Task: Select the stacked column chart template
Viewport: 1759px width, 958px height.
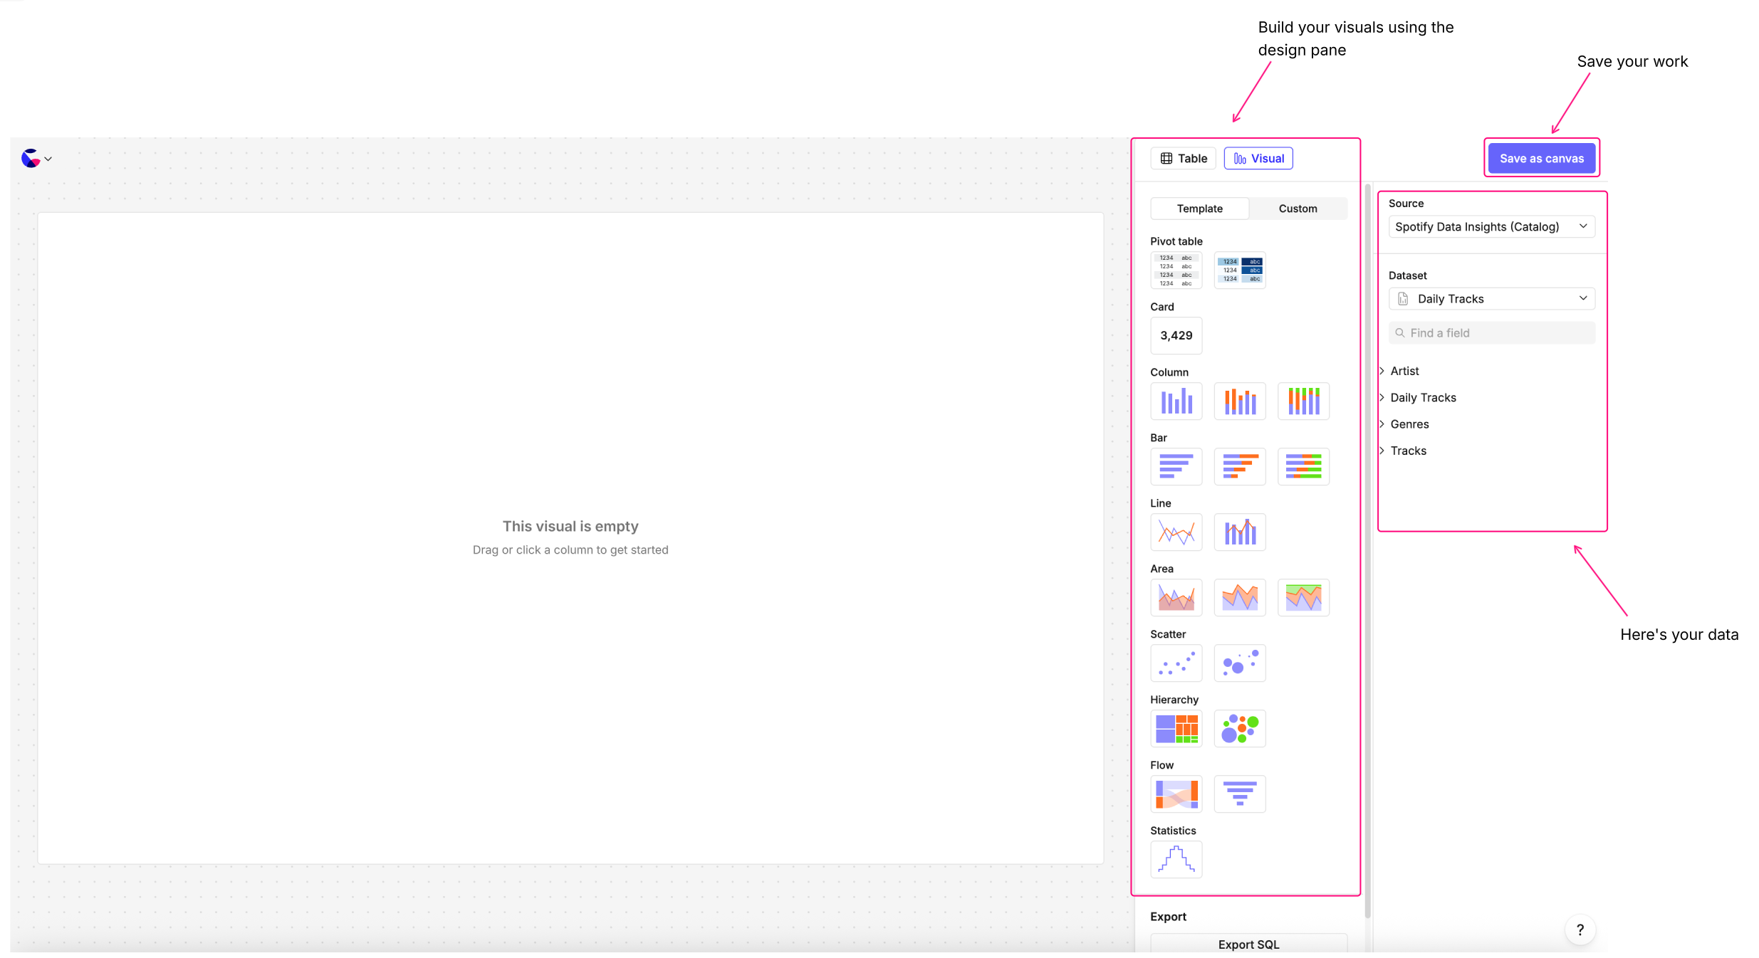Action: [1239, 401]
